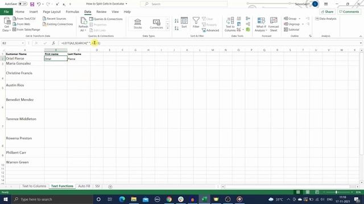Open the Outline dialog launcher
Viewport: 364px width, 204px height.
tap(311, 36)
